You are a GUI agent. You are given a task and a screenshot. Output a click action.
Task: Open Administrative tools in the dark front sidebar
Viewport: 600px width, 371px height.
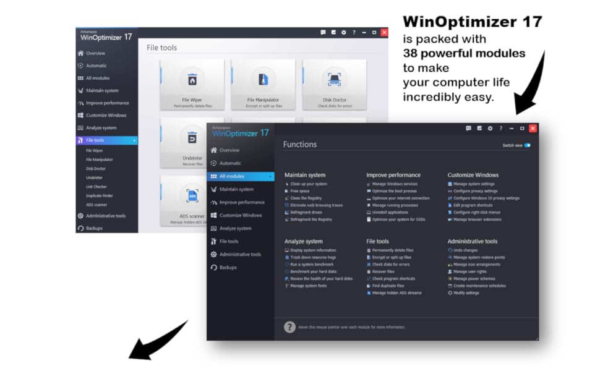[240, 254]
